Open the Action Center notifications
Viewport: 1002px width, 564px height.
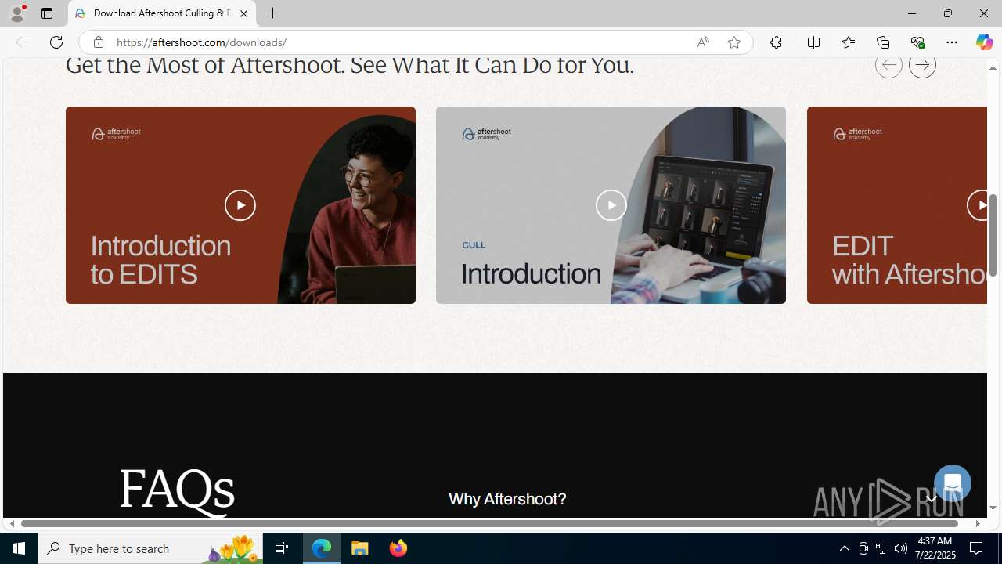coord(977,548)
